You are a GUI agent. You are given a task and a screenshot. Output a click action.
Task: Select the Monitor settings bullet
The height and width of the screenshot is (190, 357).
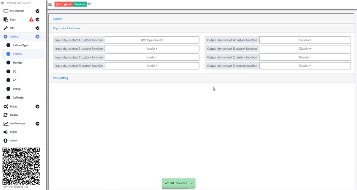[x=8, y=63]
